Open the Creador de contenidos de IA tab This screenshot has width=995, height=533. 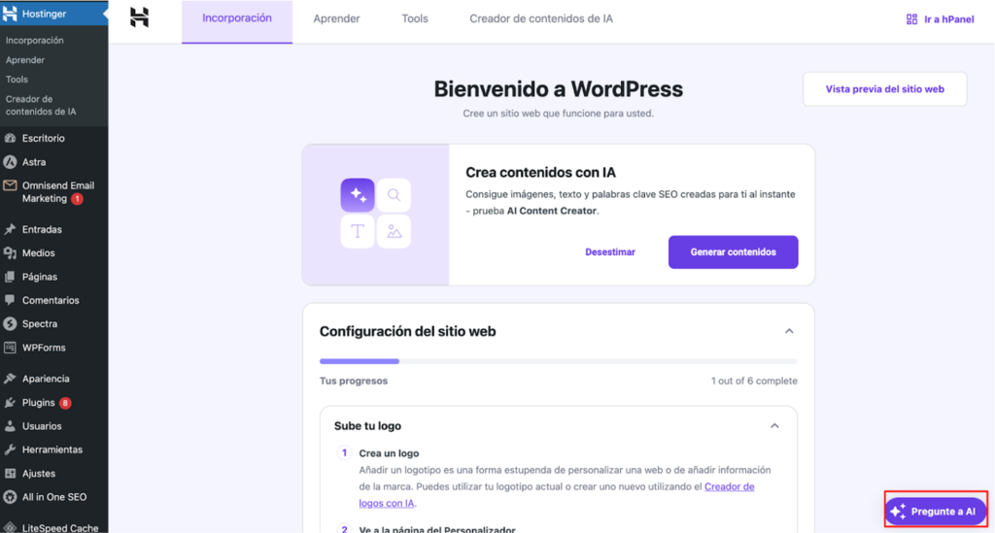click(541, 19)
